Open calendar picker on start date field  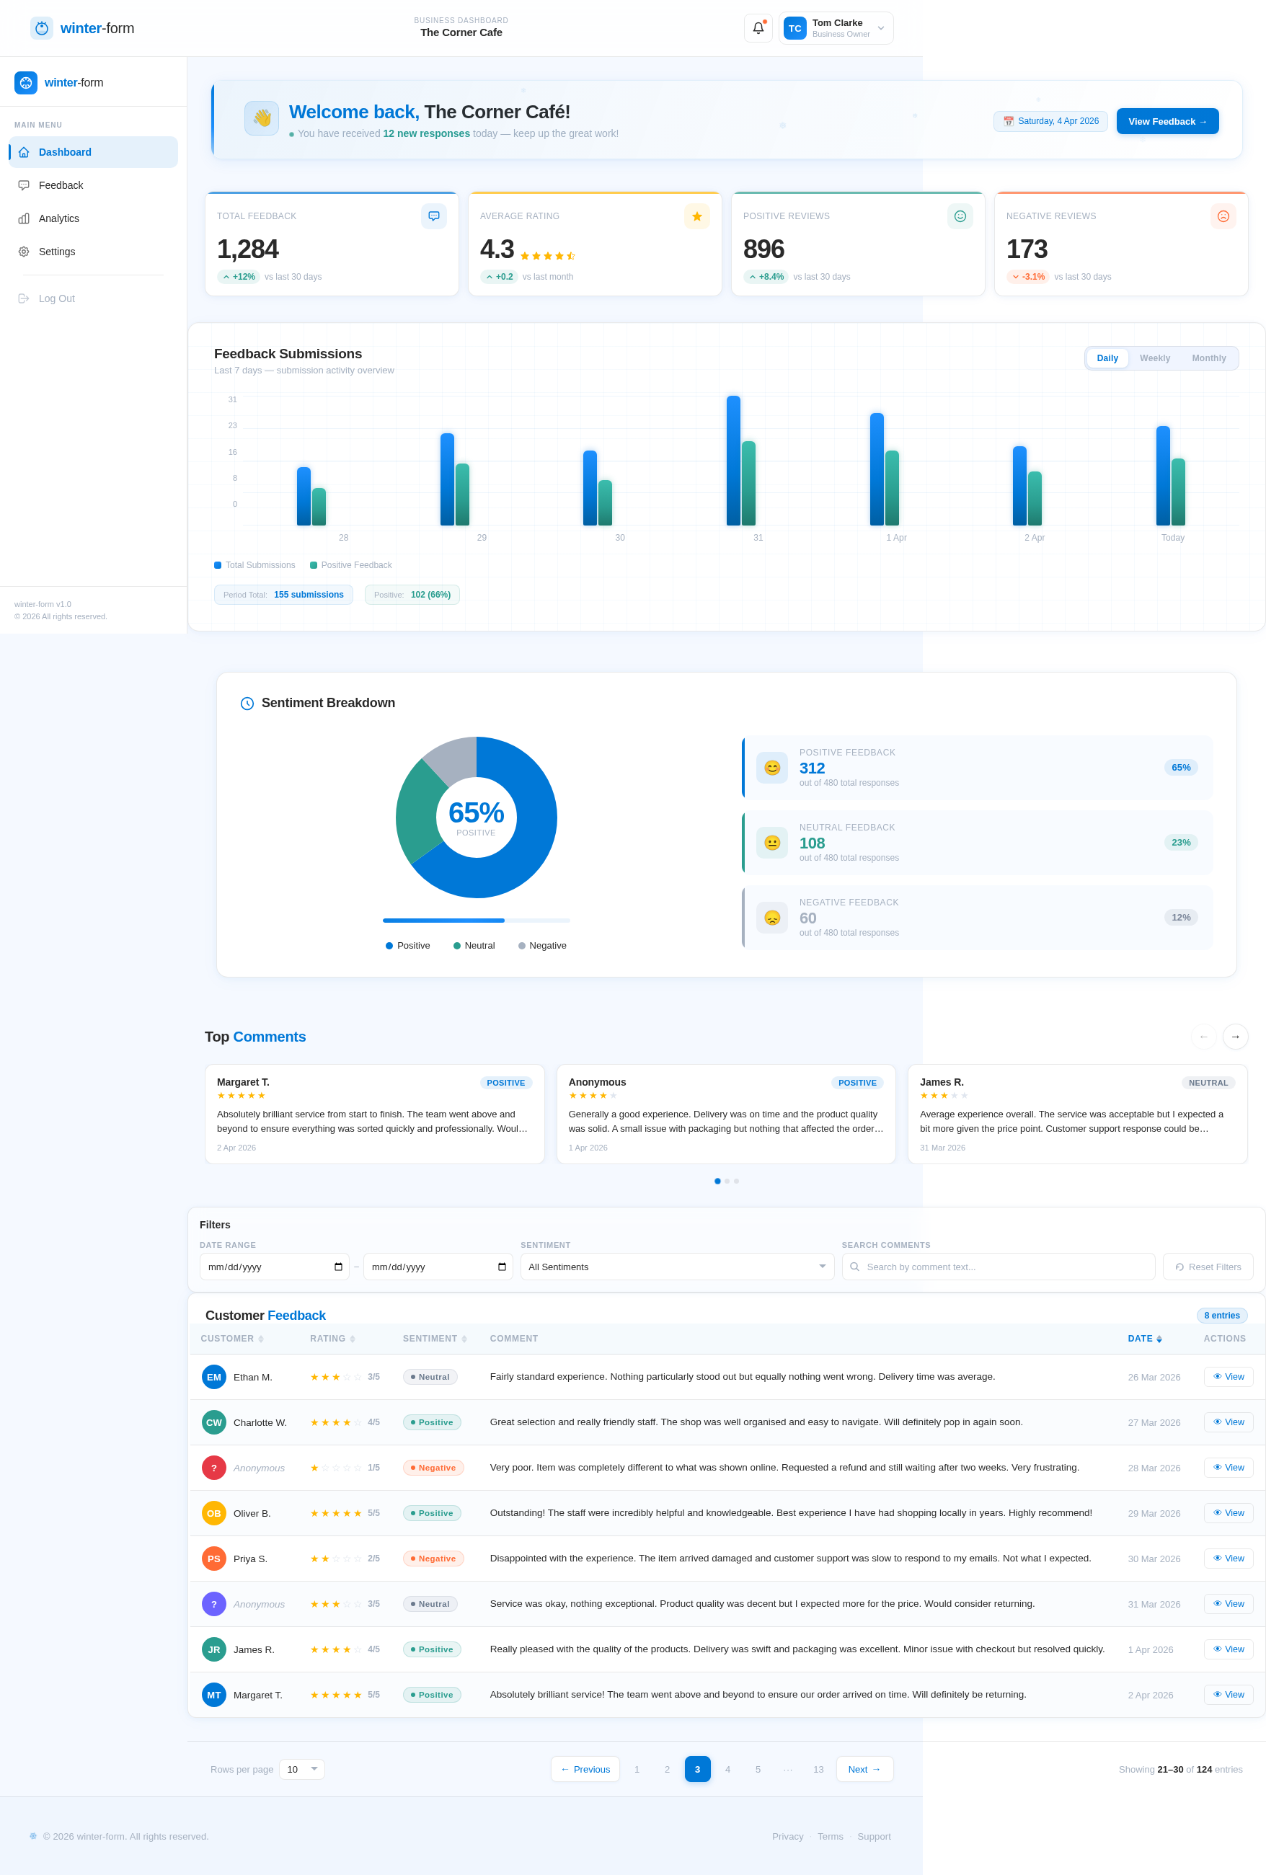click(338, 1267)
